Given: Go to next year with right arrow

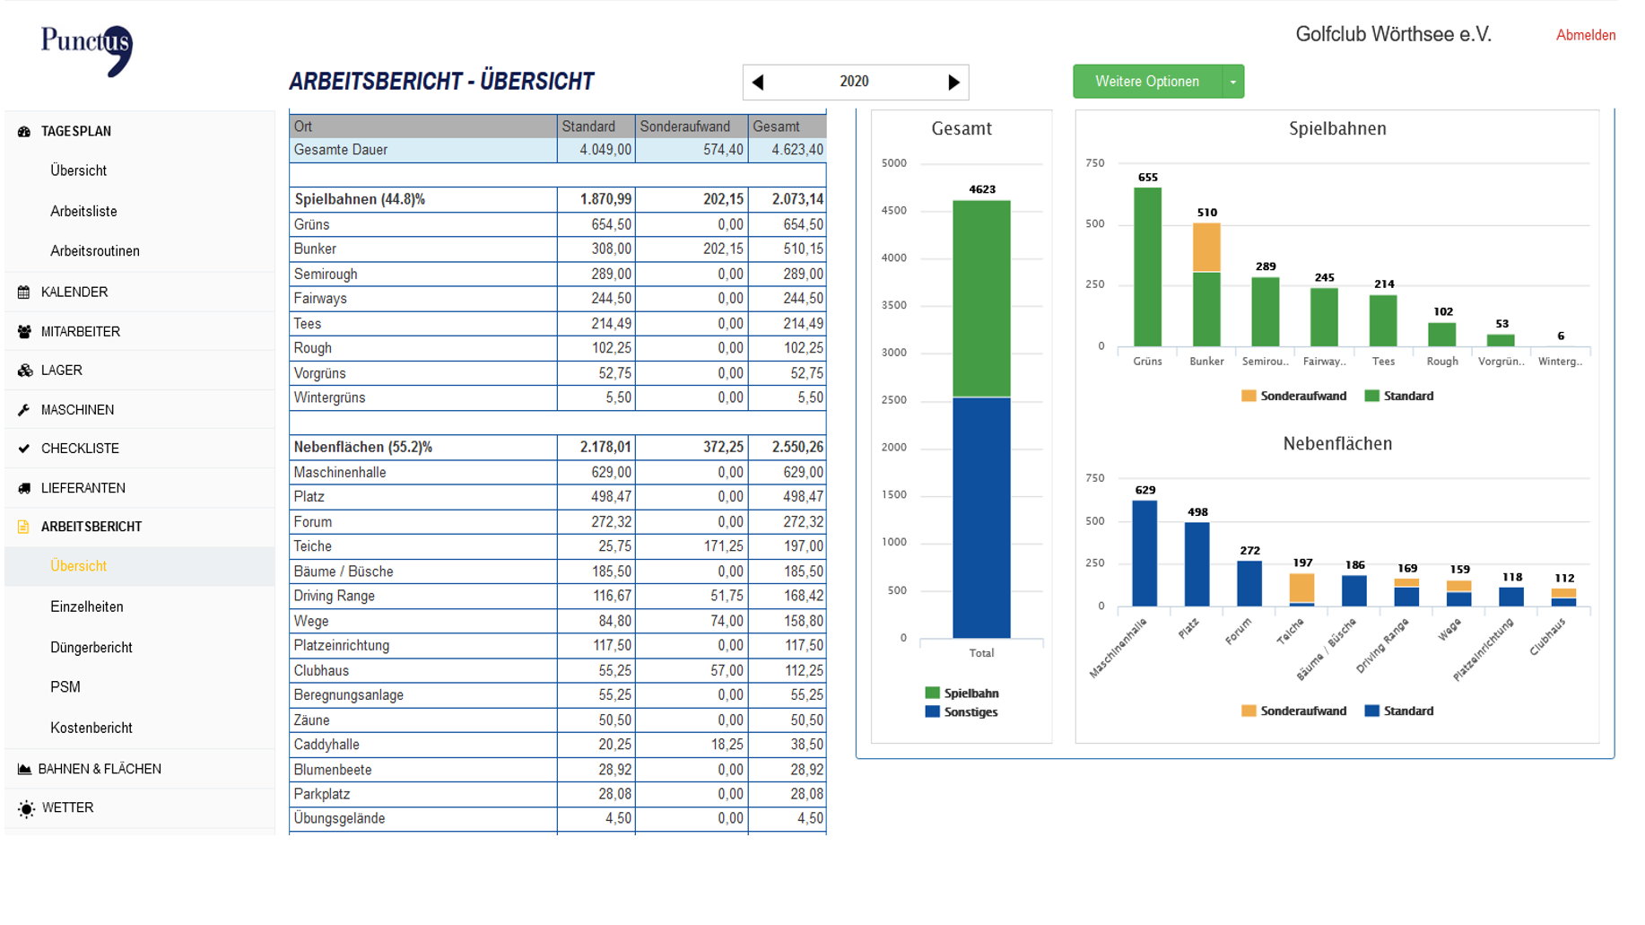Looking at the screenshot, I should tap(953, 83).
